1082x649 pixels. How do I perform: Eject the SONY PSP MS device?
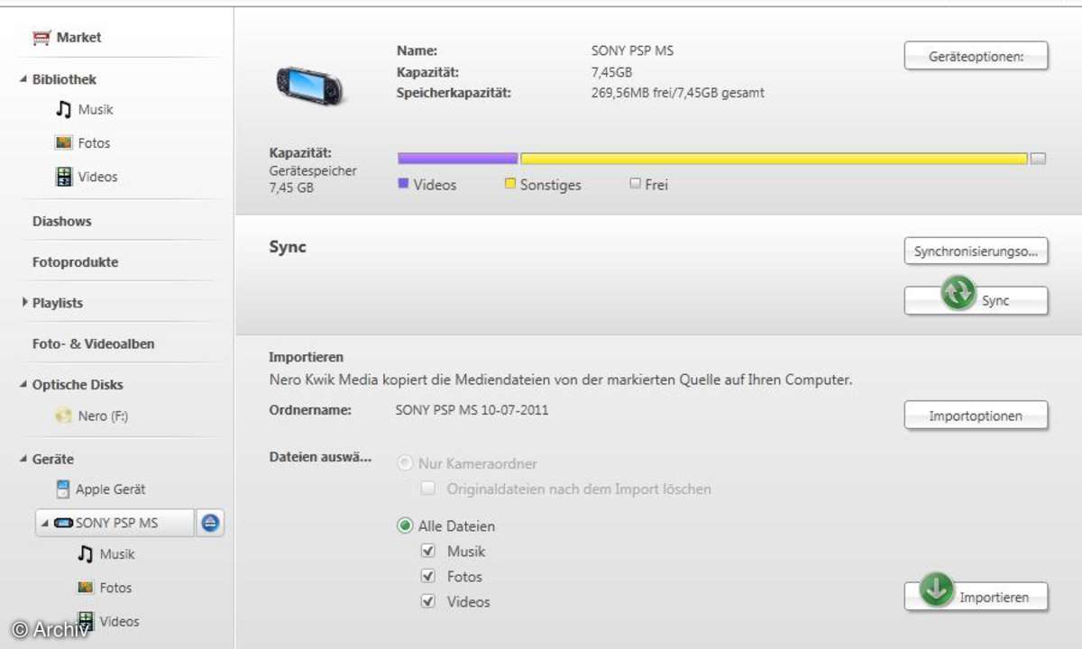[x=210, y=523]
